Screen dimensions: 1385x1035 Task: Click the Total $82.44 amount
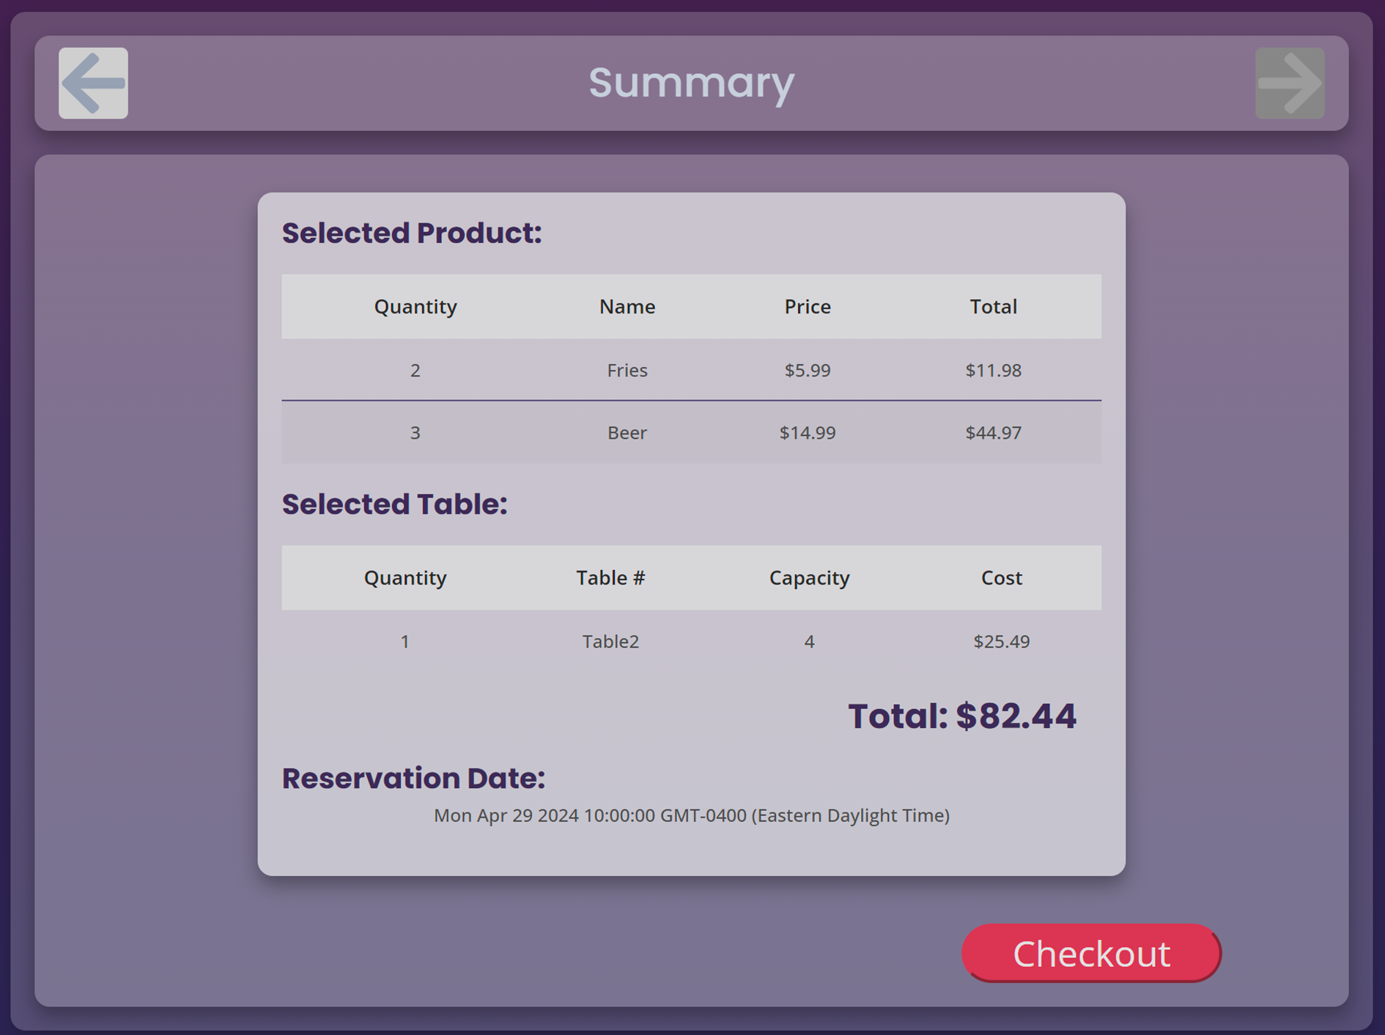coord(961,716)
